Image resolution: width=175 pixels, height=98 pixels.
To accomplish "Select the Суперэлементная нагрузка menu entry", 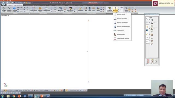I will (x=122, y=30).
